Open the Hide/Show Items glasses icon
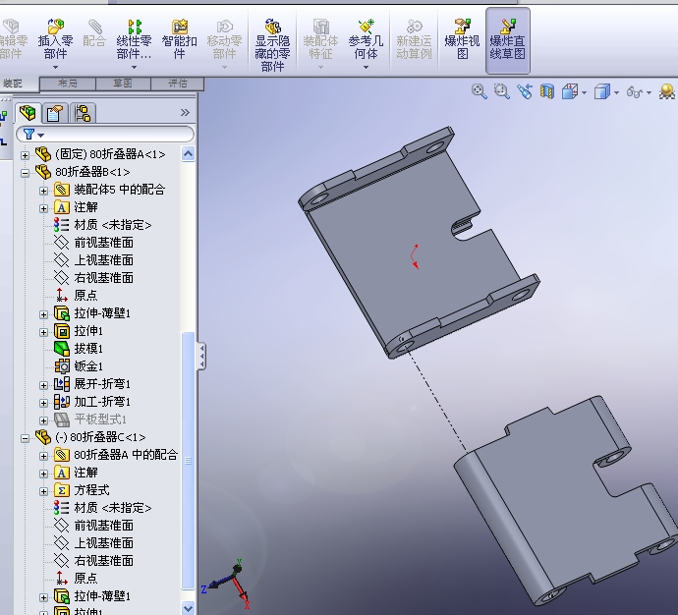The height and width of the screenshot is (615, 678). [635, 92]
